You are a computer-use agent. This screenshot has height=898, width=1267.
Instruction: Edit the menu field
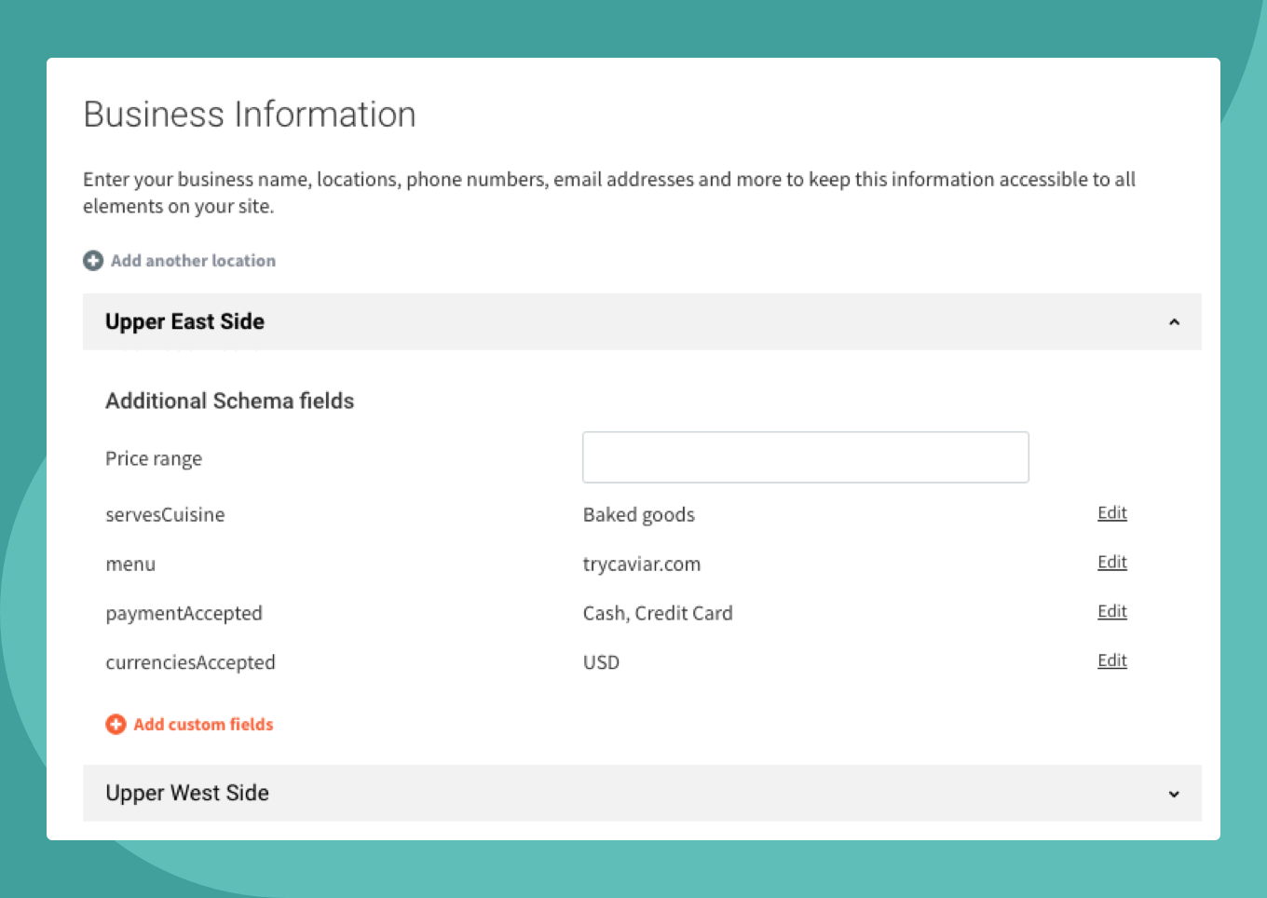pyautogui.click(x=1112, y=563)
